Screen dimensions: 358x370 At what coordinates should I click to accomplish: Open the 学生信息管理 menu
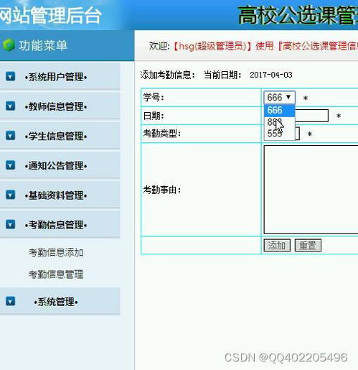56,137
